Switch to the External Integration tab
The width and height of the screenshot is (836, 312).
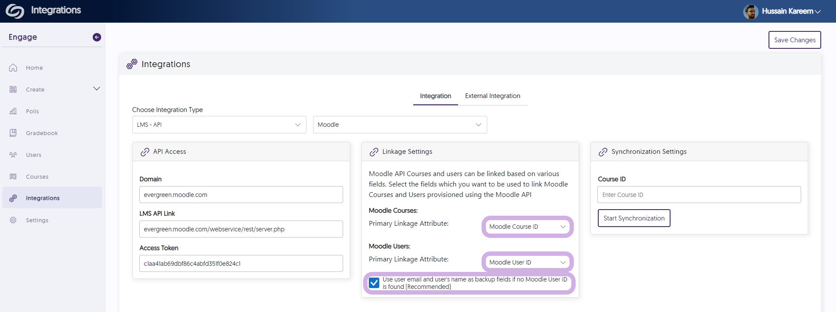click(x=492, y=96)
